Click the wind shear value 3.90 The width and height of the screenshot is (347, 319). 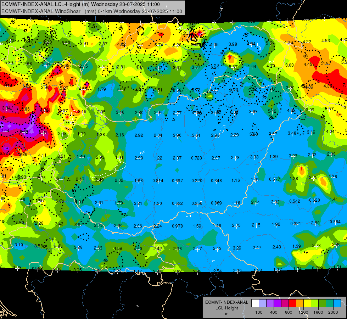coord(177,135)
